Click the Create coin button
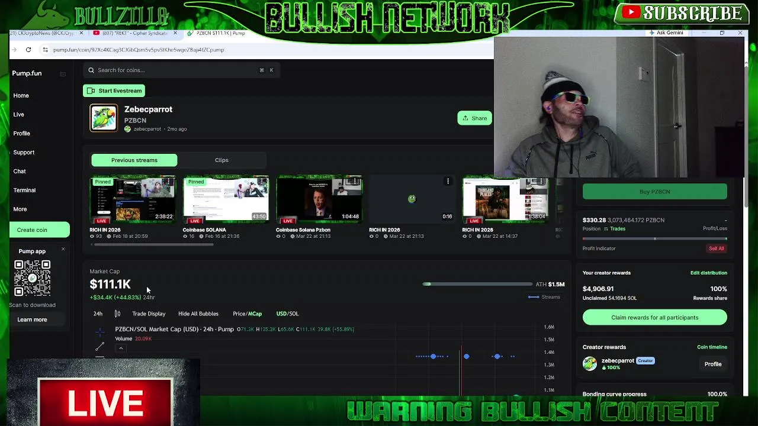Viewport: 758px width, 426px height. pyautogui.click(x=39, y=230)
